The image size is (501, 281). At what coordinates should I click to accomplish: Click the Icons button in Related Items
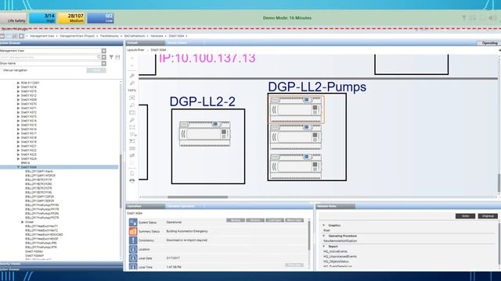pyautogui.click(x=465, y=216)
